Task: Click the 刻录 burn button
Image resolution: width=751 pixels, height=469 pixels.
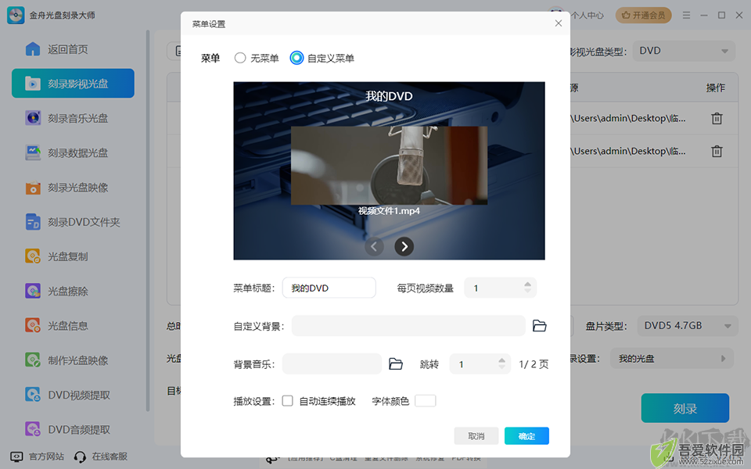Action: click(x=685, y=409)
